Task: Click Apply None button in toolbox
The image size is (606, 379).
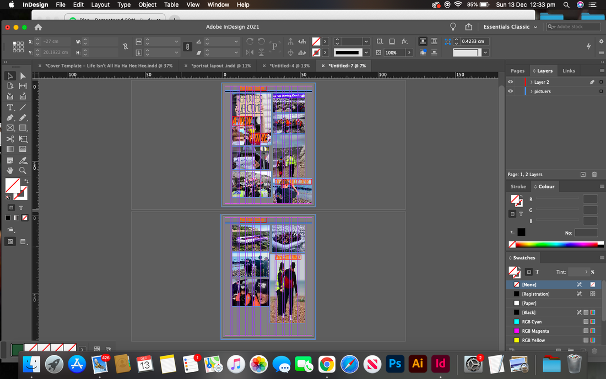Action: tap(25, 218)
